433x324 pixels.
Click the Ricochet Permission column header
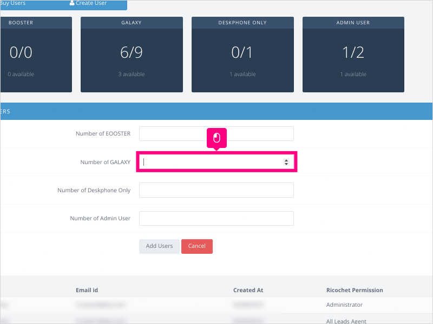point(355,290)
